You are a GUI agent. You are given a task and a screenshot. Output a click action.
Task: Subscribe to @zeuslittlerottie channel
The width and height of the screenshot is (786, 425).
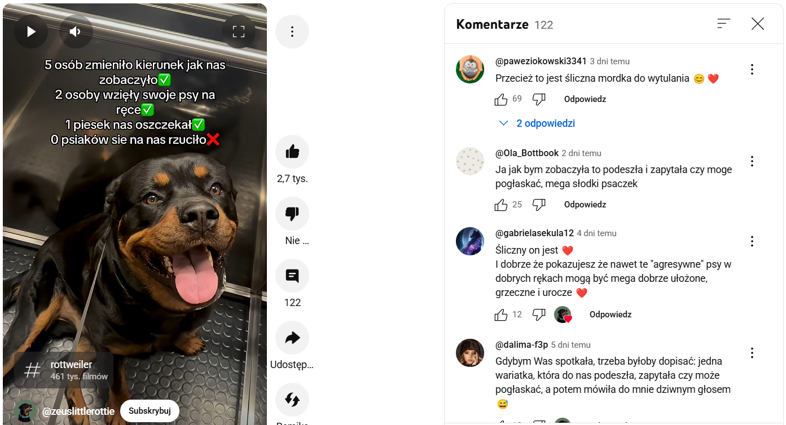[x=150, y=411]
